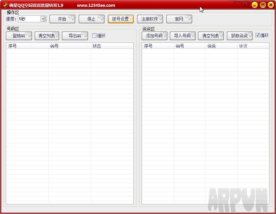Click the app logo icon in title bar

coord(5,5)
